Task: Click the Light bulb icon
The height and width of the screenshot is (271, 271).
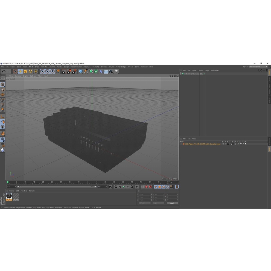Action: tap(116, 71)
